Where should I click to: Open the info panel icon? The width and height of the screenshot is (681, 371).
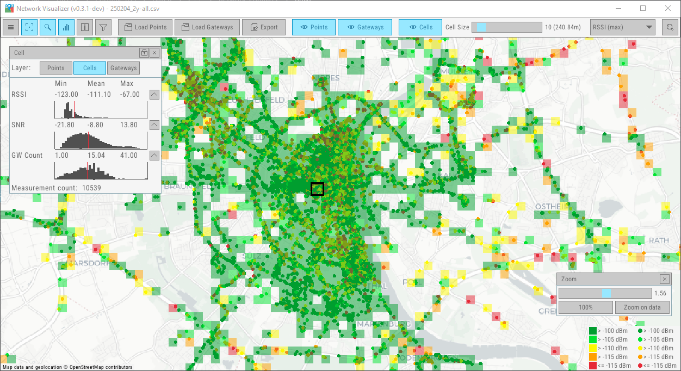[x=84, y=27]
